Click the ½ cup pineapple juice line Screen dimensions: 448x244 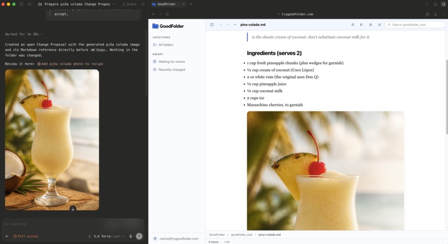tap(267, 84)
